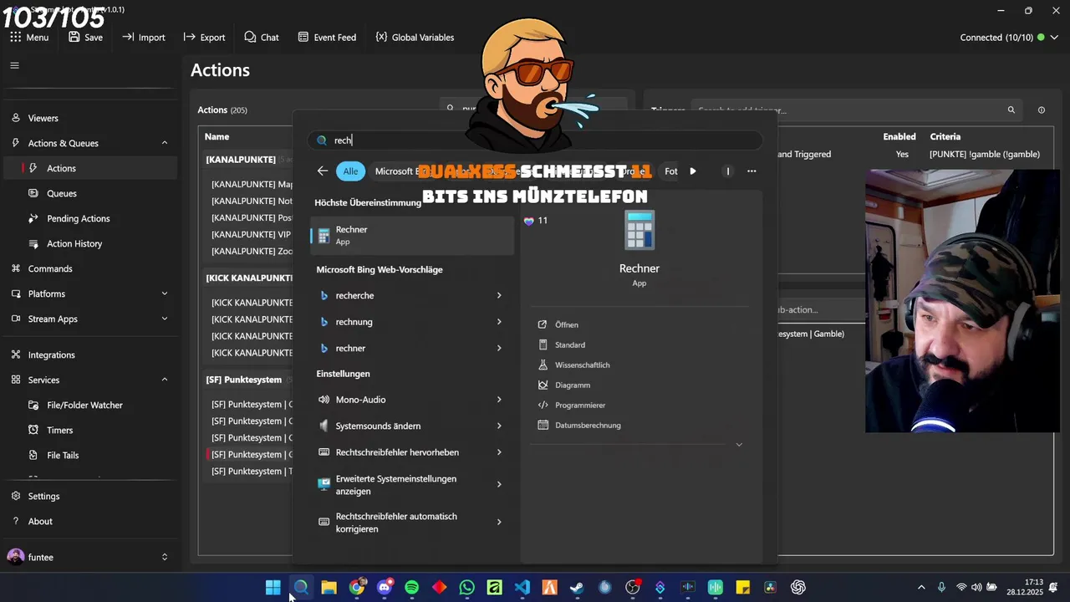Open the hamburger Menu icon in toolbar
1070x602 pixels.
pos(28,37)
